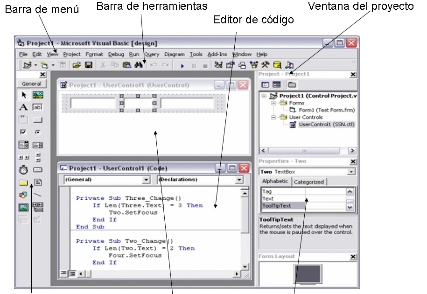Open the dropdown arrow beside Add Project icon
Screen dimensions: 427x294
pos(35,65)
